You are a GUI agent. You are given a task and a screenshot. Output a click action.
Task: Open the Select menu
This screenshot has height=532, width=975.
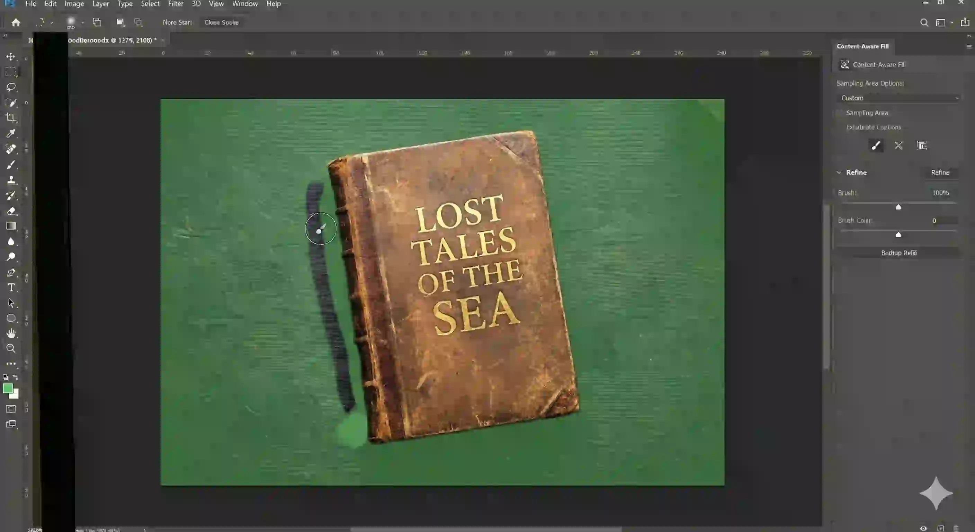(150, 4)
